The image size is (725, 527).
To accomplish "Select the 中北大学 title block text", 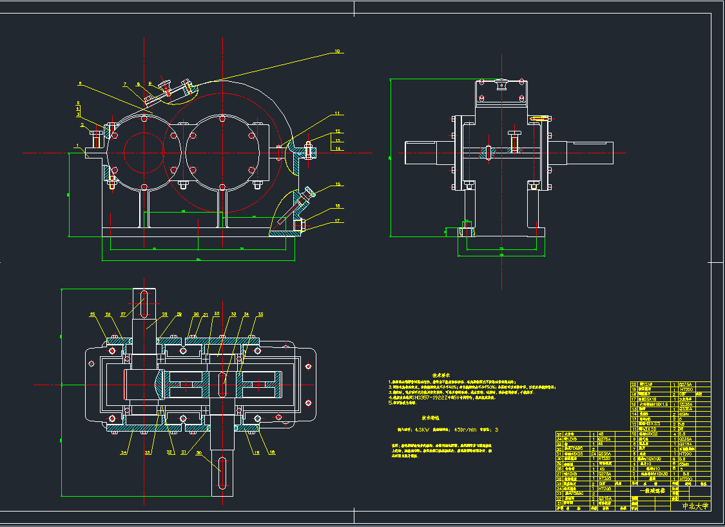I will (695, 506).
